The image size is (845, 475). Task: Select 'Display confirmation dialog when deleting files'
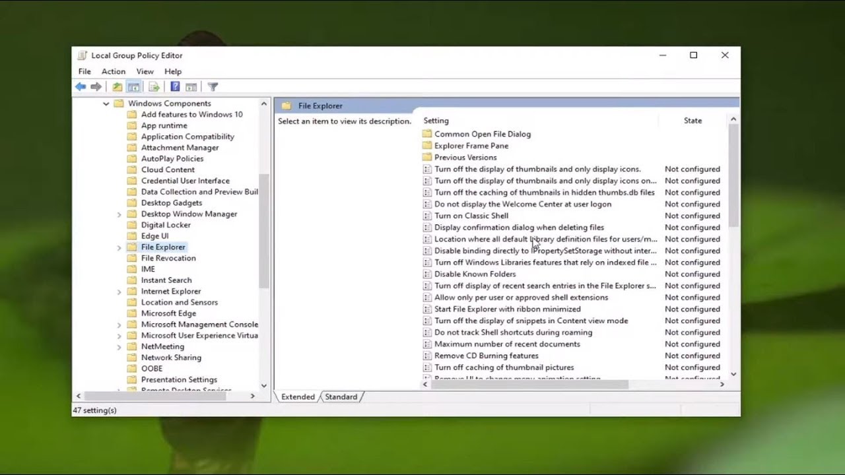[x=519, y=228]
